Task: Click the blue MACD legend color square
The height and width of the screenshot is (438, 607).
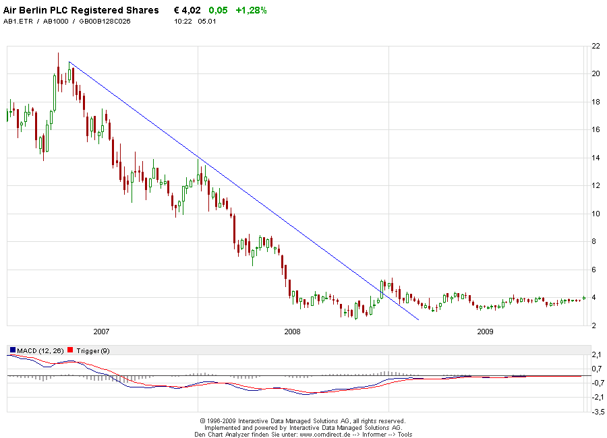Action: (x=13, y=350)
